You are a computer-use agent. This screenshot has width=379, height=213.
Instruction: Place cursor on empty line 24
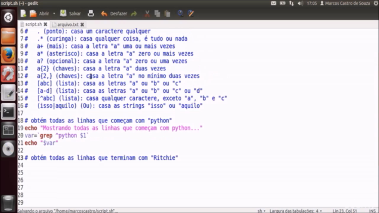[198, 165]
